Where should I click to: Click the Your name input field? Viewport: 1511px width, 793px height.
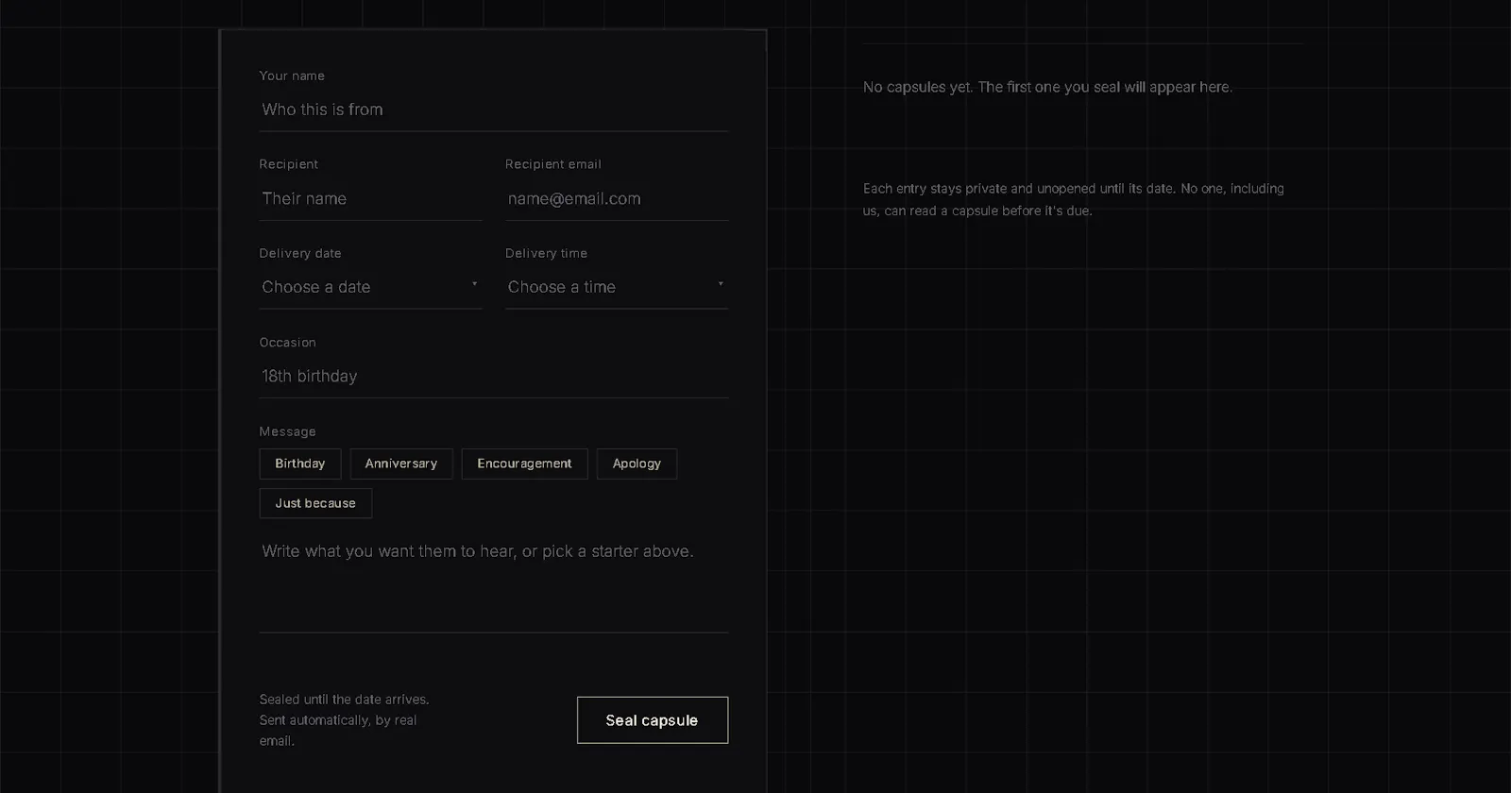494,110
